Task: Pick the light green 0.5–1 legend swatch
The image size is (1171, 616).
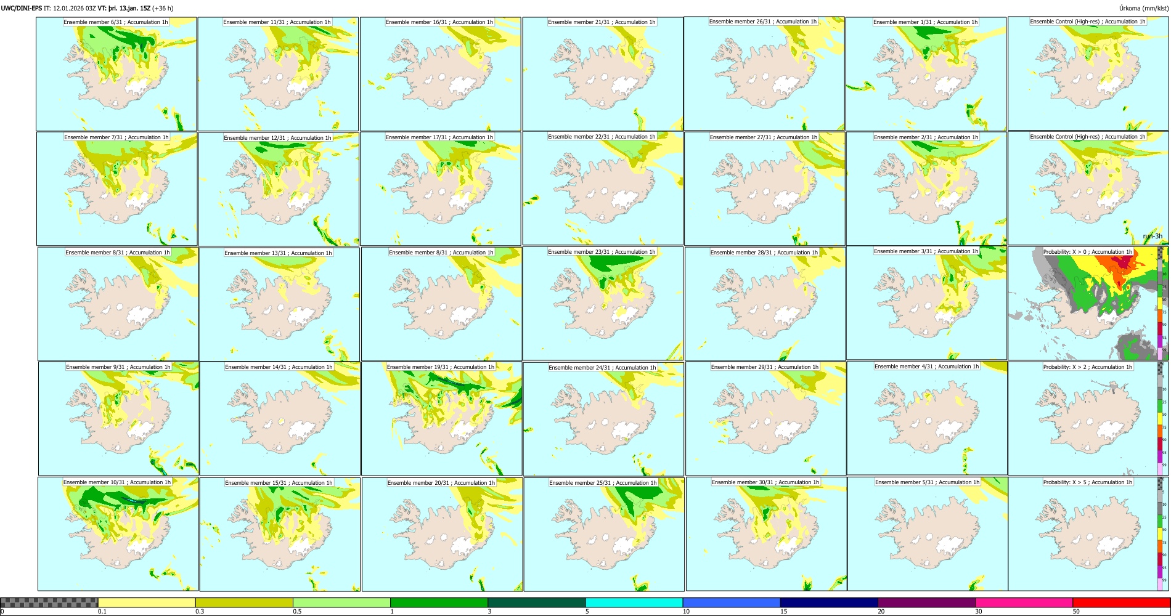Action: click(x=341, y=602)
